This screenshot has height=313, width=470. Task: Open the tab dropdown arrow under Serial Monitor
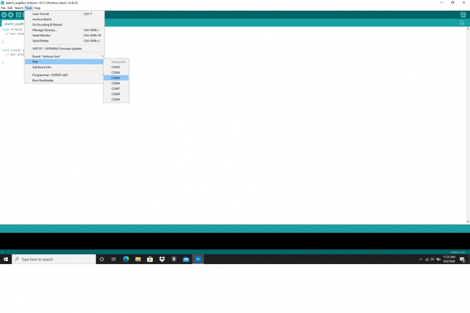(x=462, y=23)
